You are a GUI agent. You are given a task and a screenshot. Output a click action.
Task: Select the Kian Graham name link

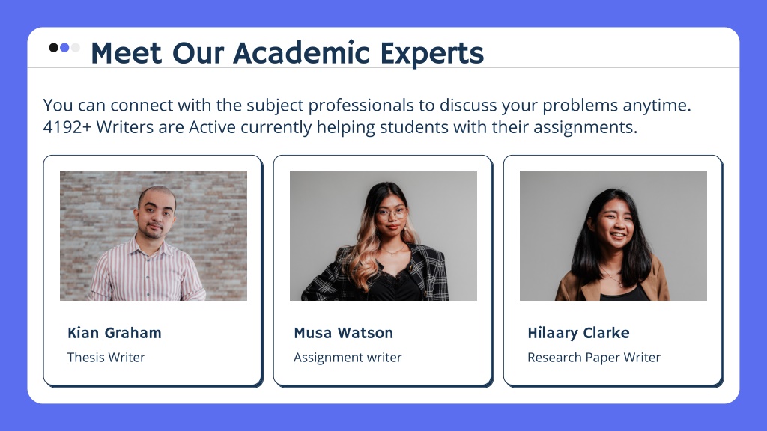point(115,333)
